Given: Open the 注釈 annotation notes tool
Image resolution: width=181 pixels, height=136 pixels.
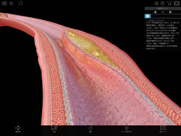Looking at the screenshot, I should pos(54,129).
